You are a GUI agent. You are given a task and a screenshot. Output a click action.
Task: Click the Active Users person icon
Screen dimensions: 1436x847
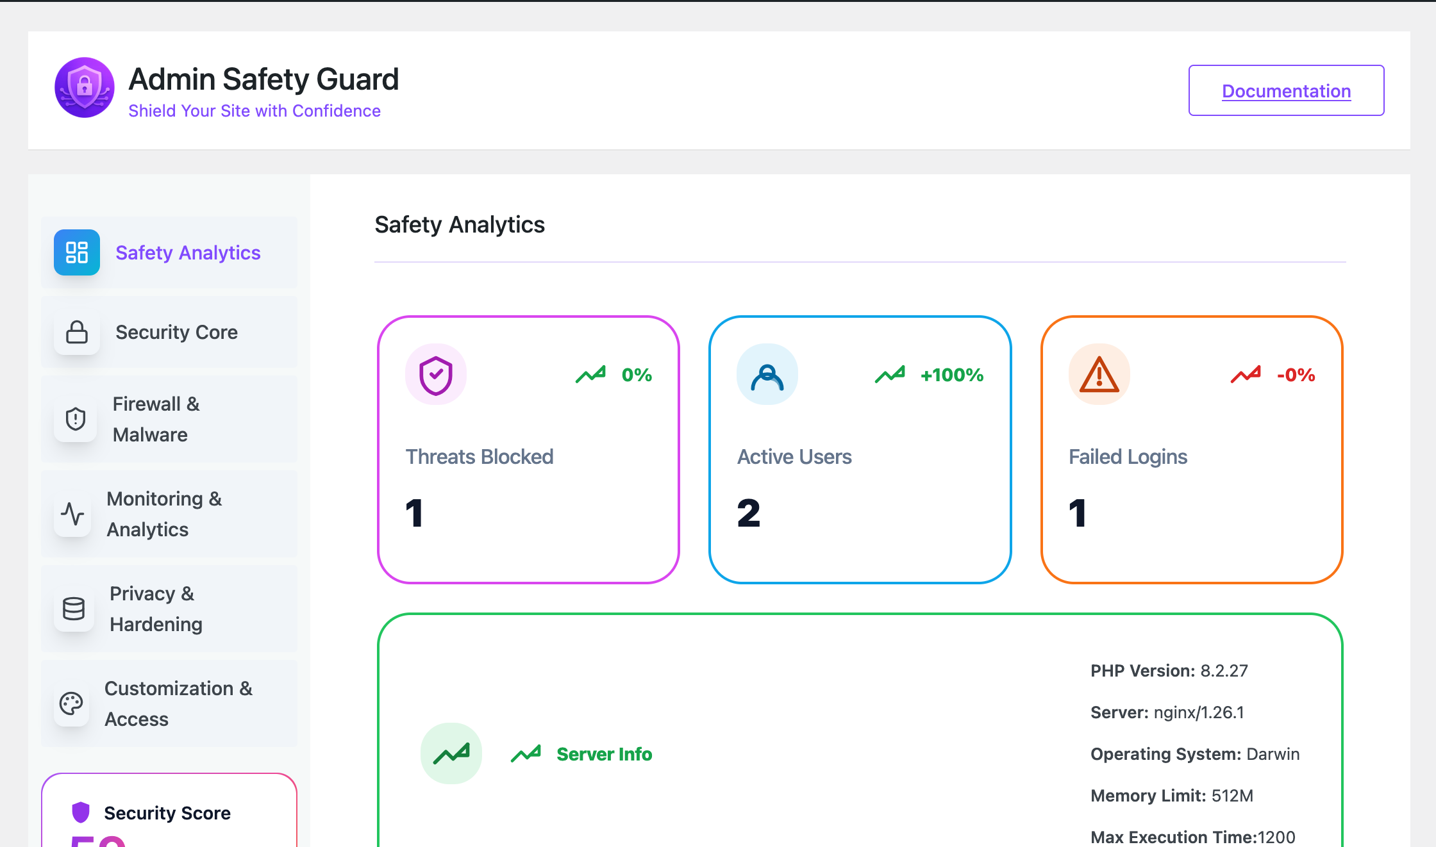(x=767, y=374)
